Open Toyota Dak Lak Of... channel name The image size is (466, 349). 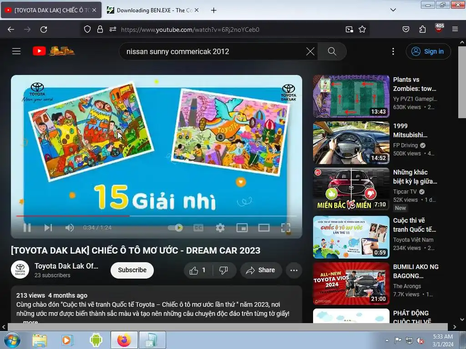pyautogui.click(x=66, y=266)
